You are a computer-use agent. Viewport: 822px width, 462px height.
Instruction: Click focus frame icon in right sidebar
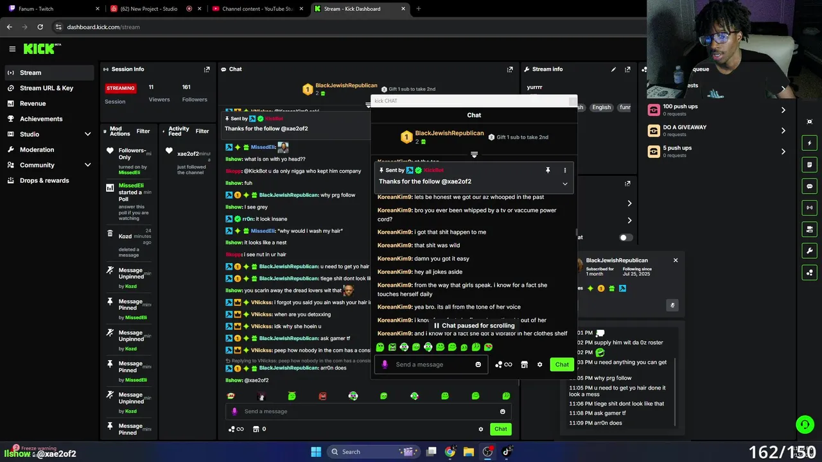point(809,122)
